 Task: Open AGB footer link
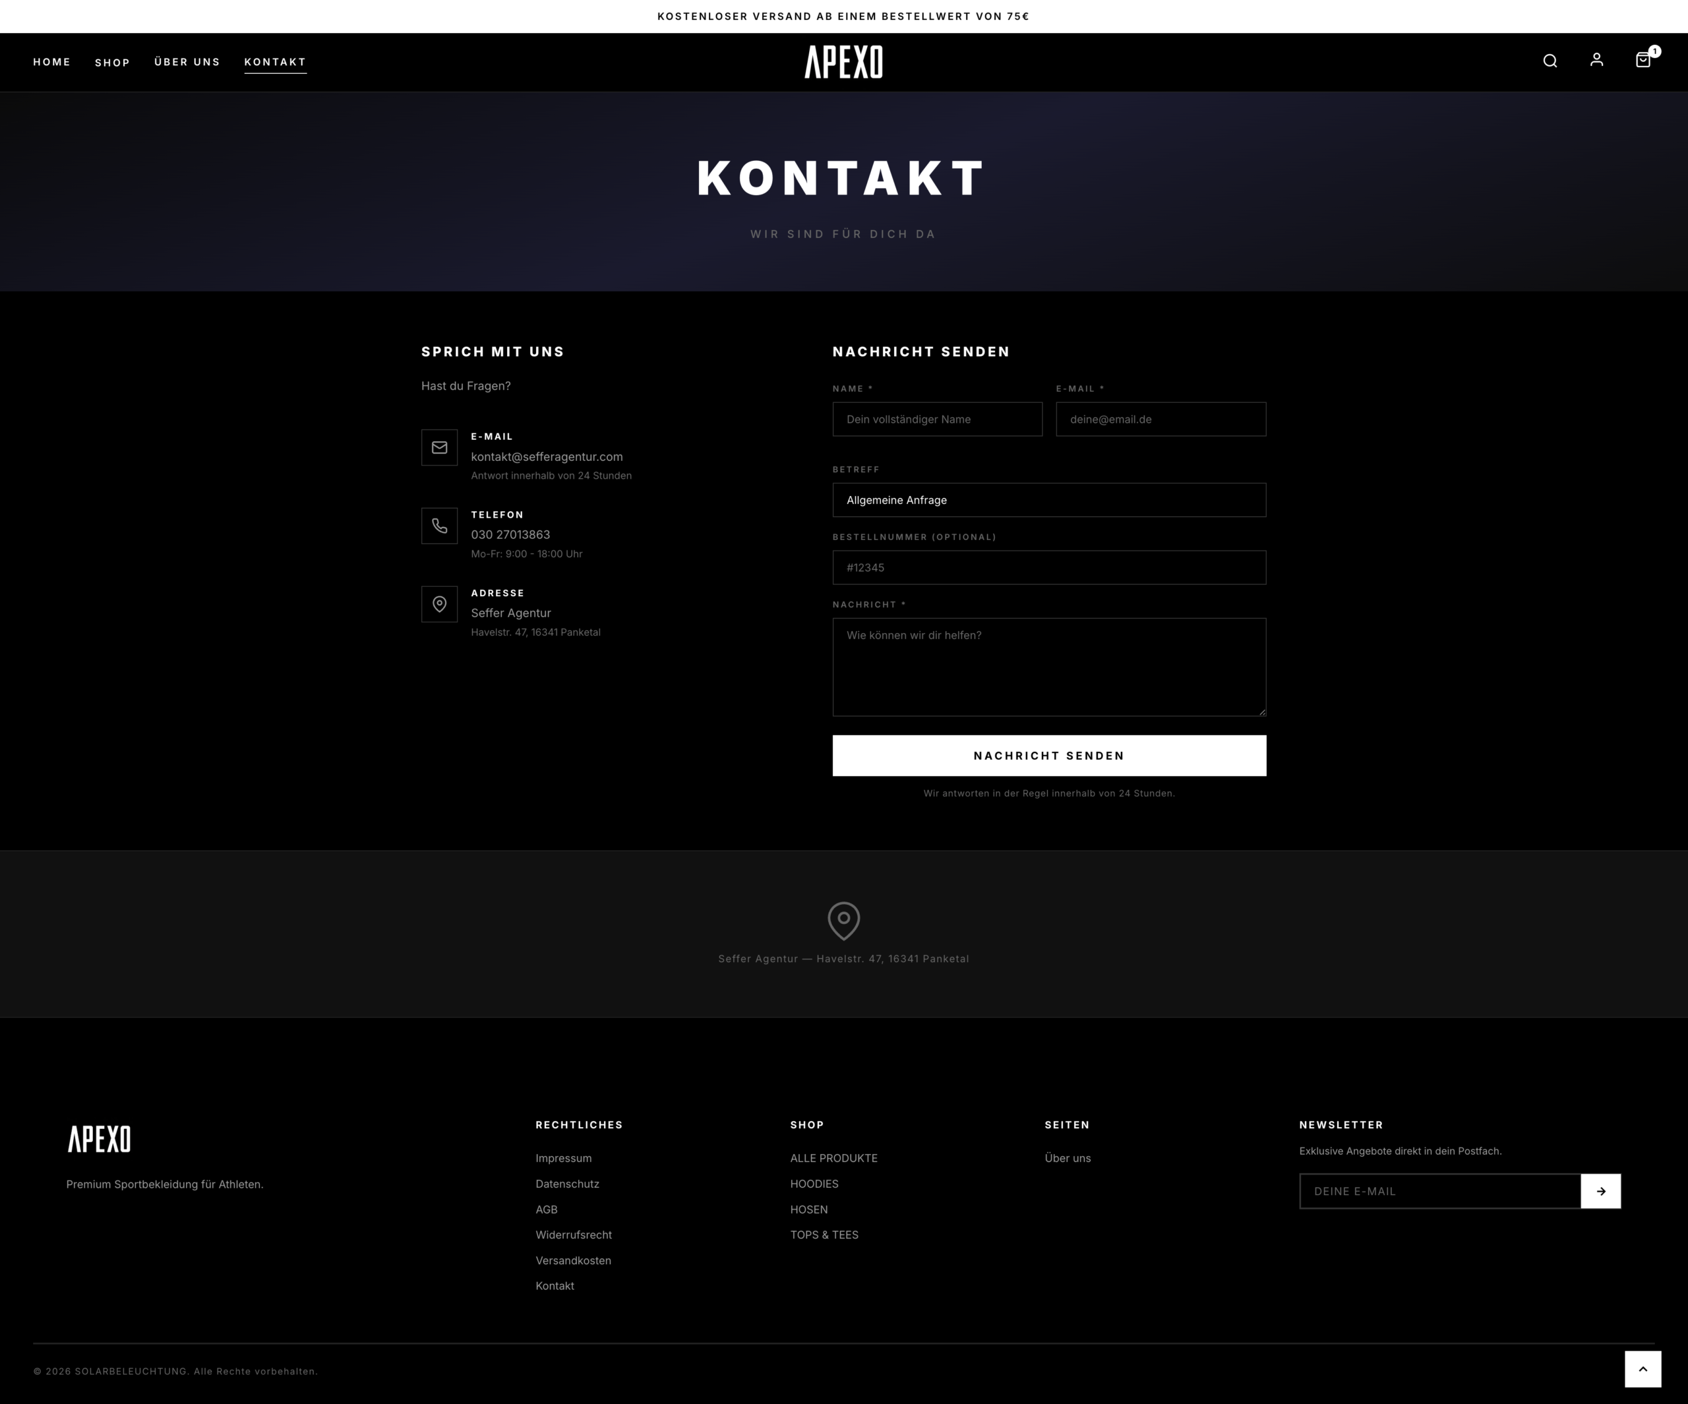547,1209
